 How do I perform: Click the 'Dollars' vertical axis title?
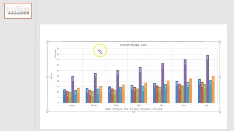(x=51, y=76)
